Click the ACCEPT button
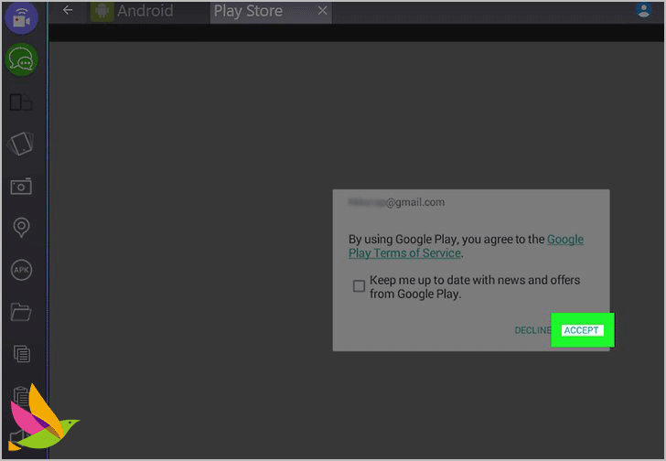Screen dimensions: 666x461 pos(582,330)
